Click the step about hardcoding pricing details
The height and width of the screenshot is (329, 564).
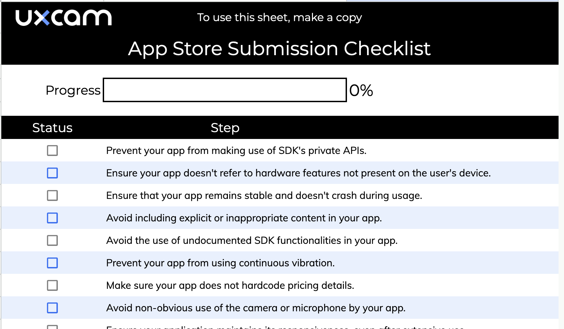[230, 285]
